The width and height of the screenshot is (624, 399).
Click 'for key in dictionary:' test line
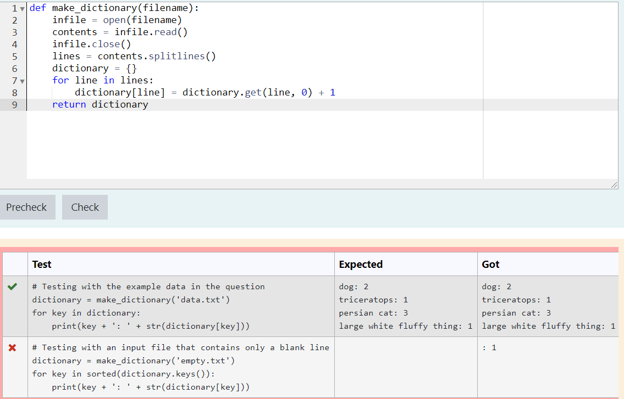[86, 313]
